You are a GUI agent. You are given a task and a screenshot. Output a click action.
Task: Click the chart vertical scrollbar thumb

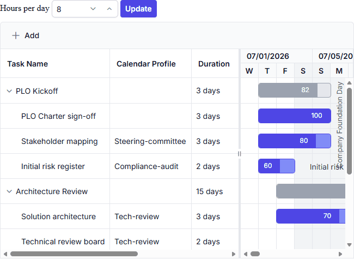coord(349,131)
